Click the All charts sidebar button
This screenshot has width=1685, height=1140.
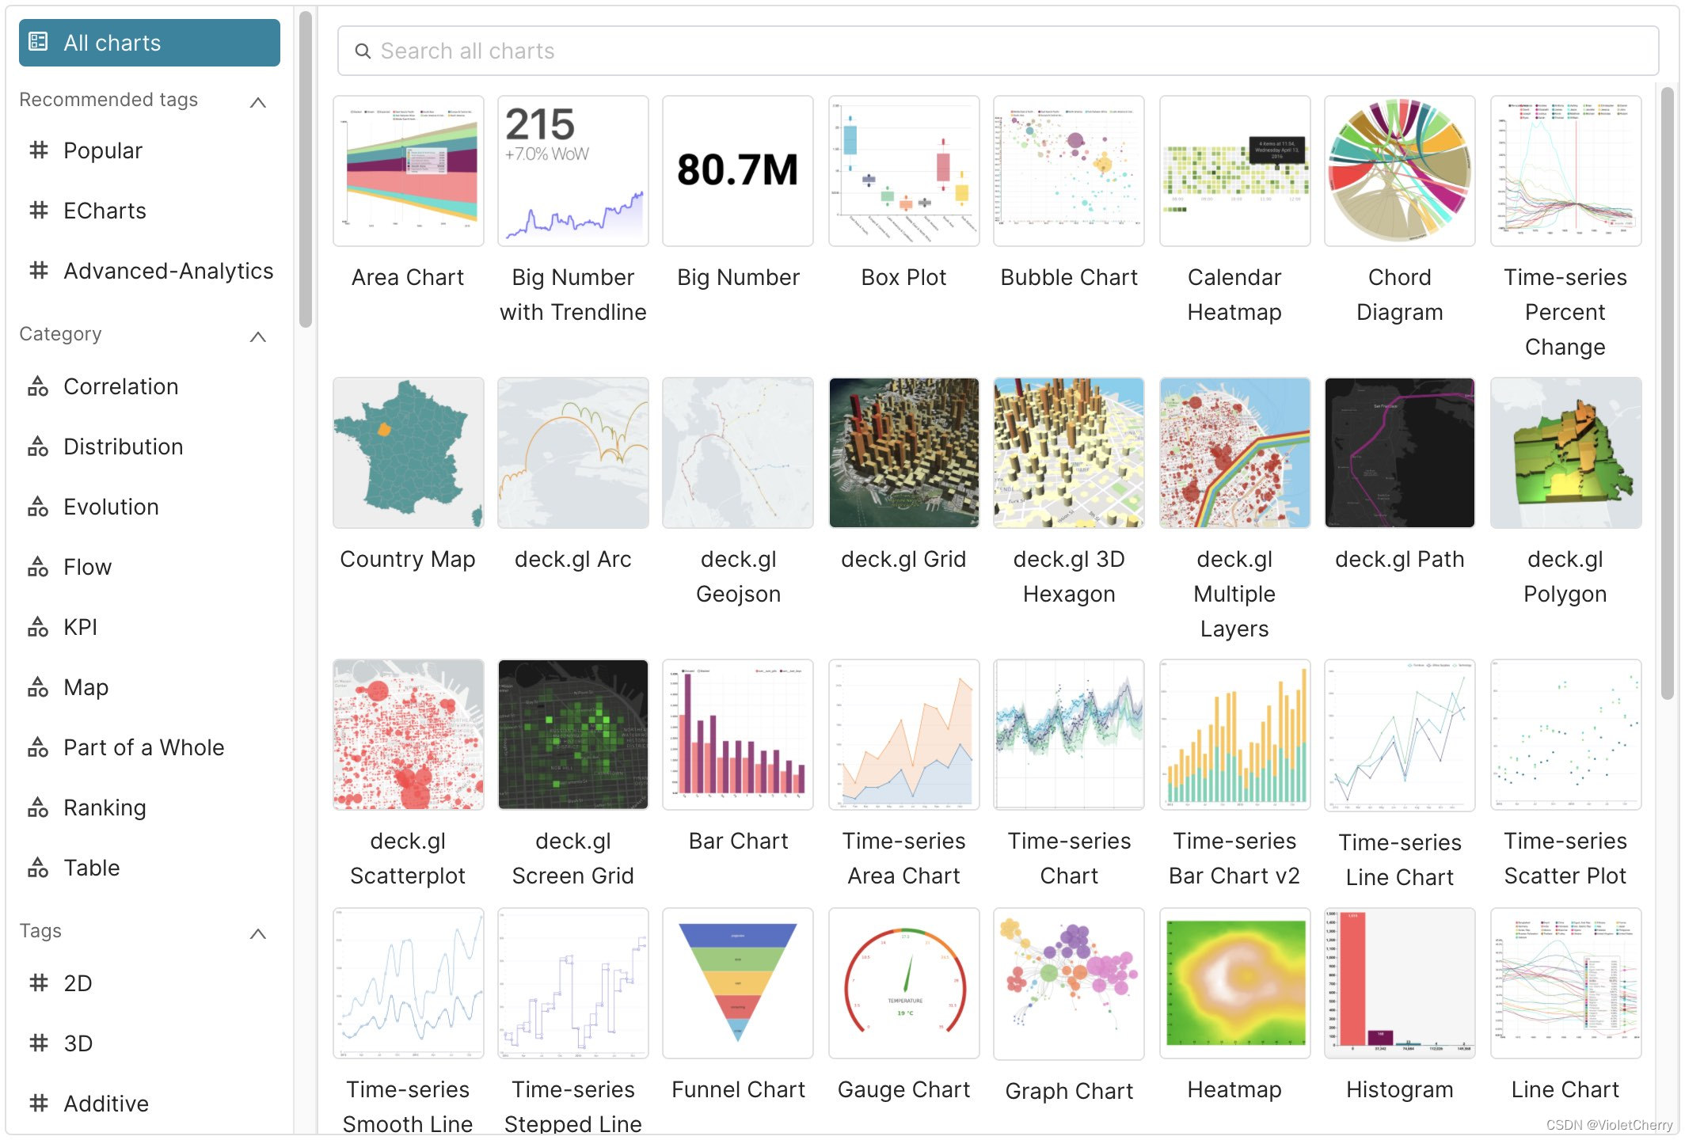[x=147, y=42]
